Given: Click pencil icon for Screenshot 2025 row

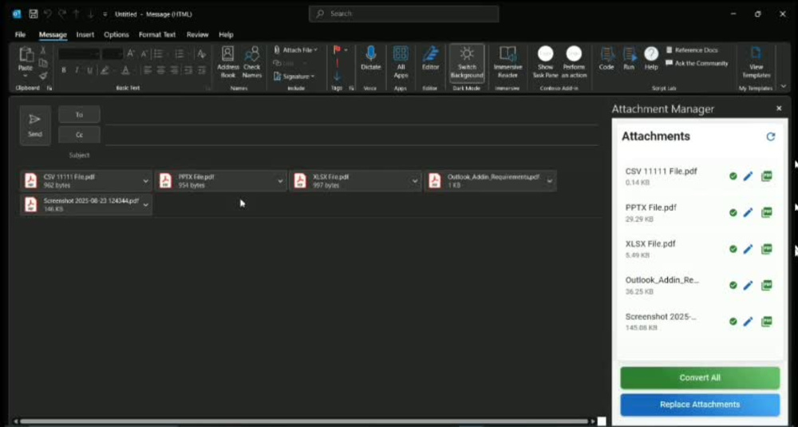Looking at the screenshot, I should click(748, 322).
